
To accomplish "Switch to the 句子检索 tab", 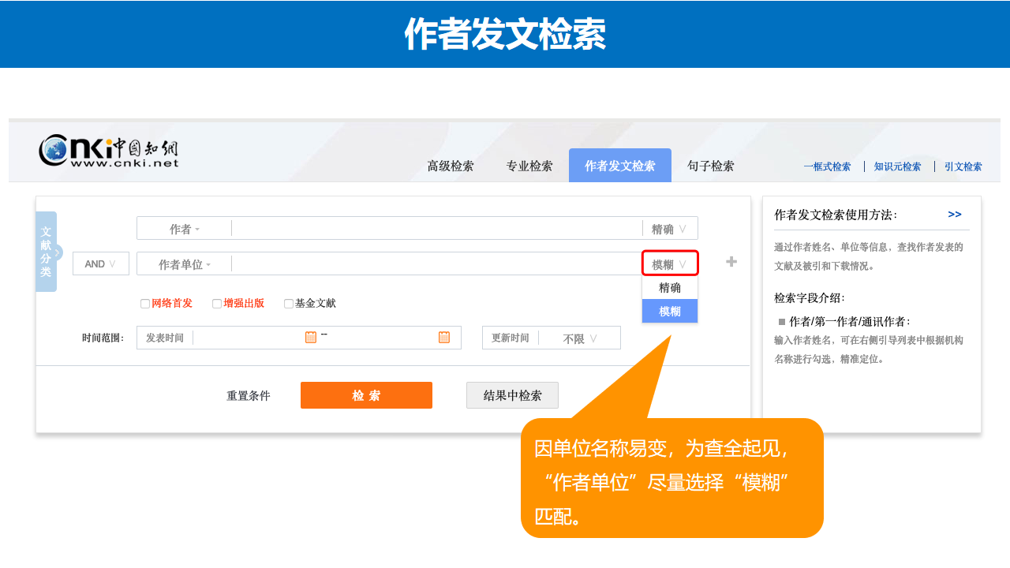I will (710, 166).
